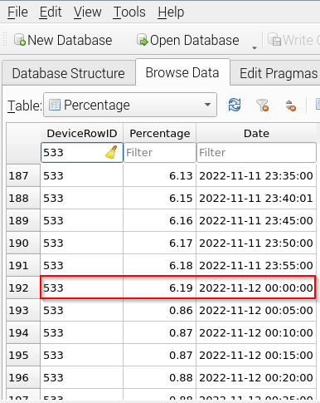Click the New Database toolbar button
Screen dimensions: 320x403
63,40
